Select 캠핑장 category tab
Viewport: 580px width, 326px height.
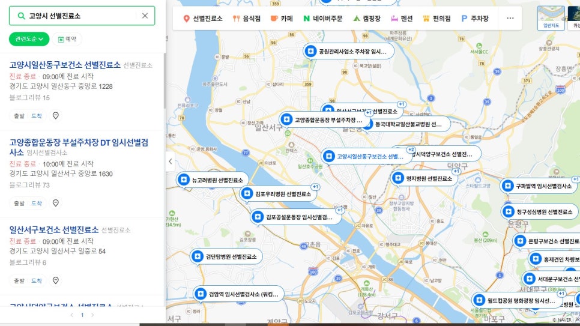pos(367,18)
